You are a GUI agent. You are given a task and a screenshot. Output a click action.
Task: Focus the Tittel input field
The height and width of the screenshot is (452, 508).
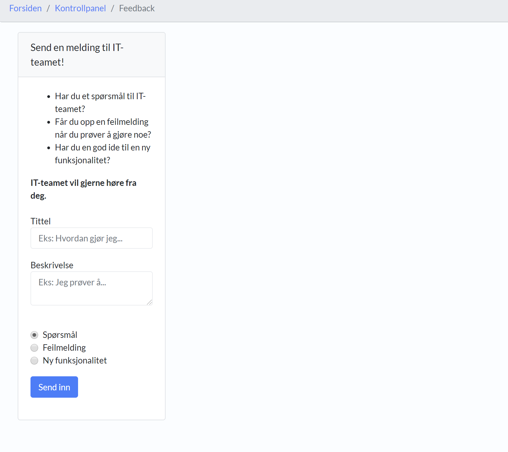pyautogui.click(x=91, y=238)
